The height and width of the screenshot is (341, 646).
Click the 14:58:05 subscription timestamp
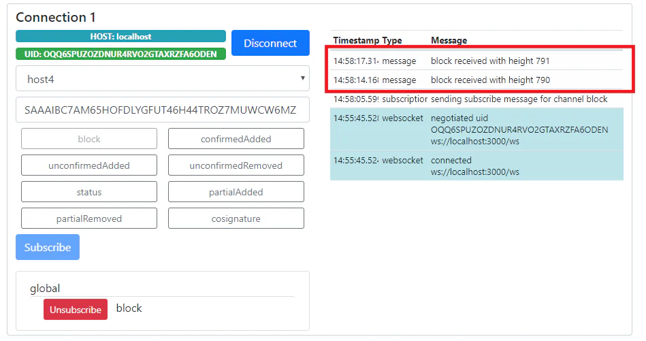(356, 99)
